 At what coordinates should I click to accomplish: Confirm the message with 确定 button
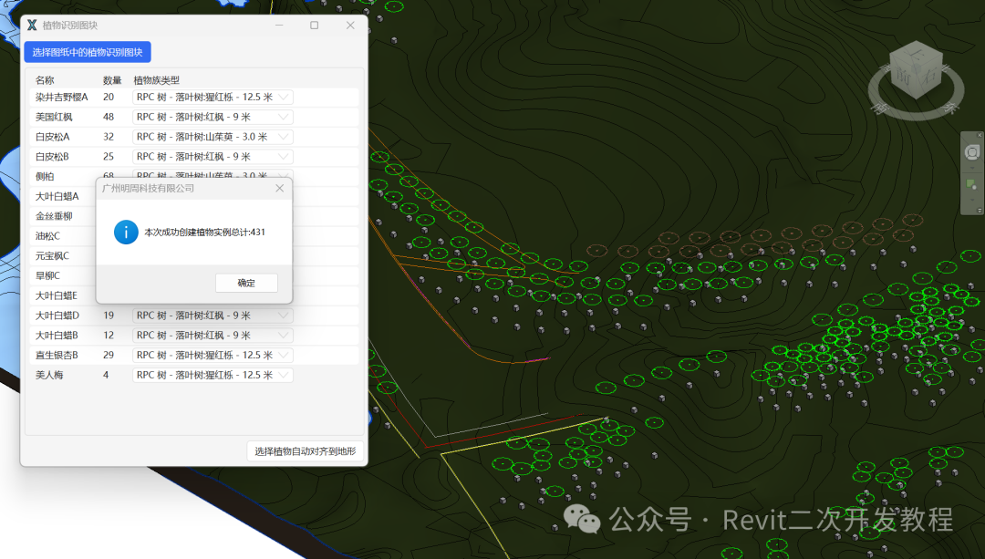pos(246,283)
